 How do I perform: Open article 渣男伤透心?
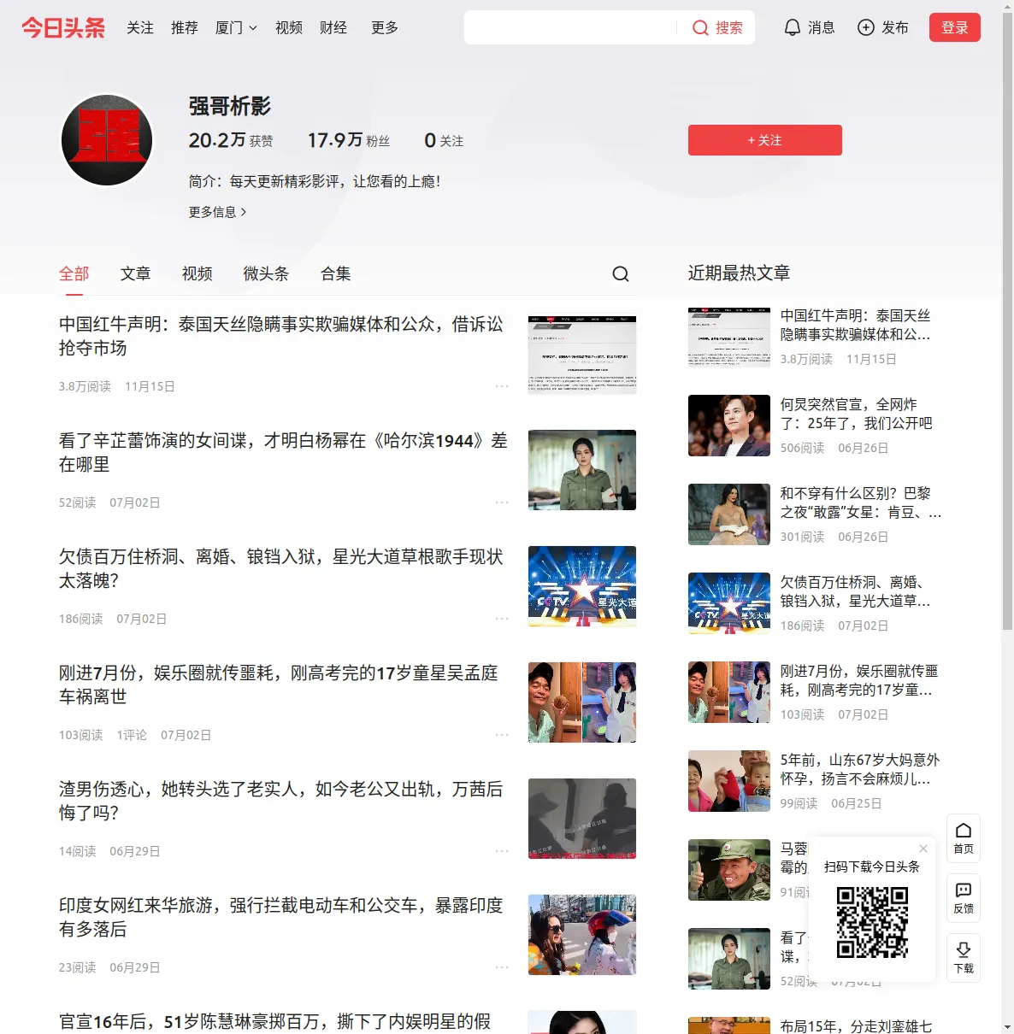pyautogui.click(x=281, y=801)
